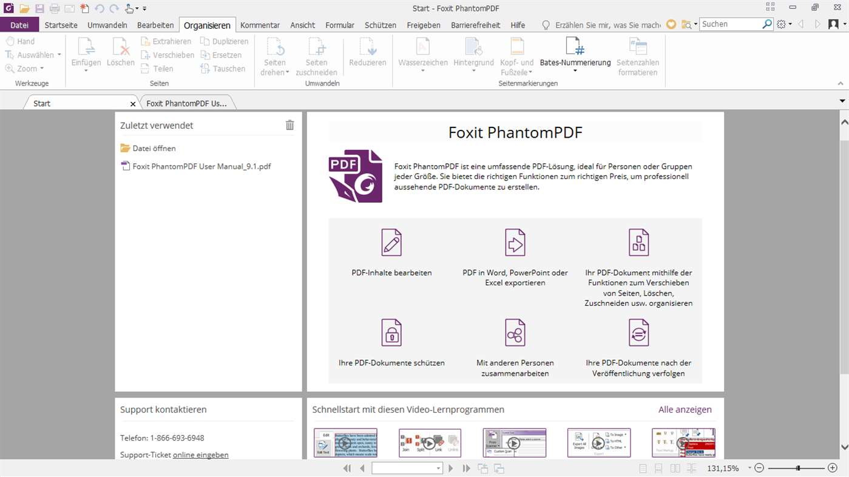Open the settings gear dropdown near search
This screenshot has width=849, height=477.
pyautogui.click(x=790, y=24)
